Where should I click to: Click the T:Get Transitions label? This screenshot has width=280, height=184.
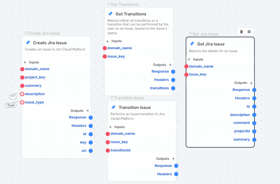[123, 5]
